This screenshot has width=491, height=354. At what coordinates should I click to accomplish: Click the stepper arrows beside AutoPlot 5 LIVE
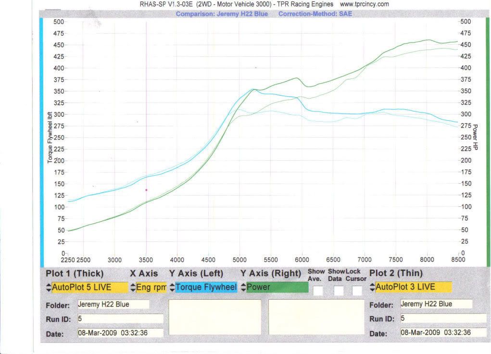coord(48,288)
